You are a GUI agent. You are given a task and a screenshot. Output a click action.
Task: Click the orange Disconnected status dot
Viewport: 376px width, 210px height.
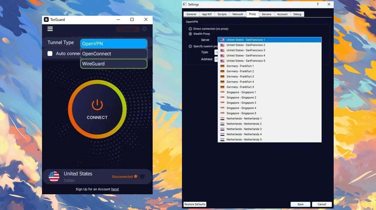136,176
